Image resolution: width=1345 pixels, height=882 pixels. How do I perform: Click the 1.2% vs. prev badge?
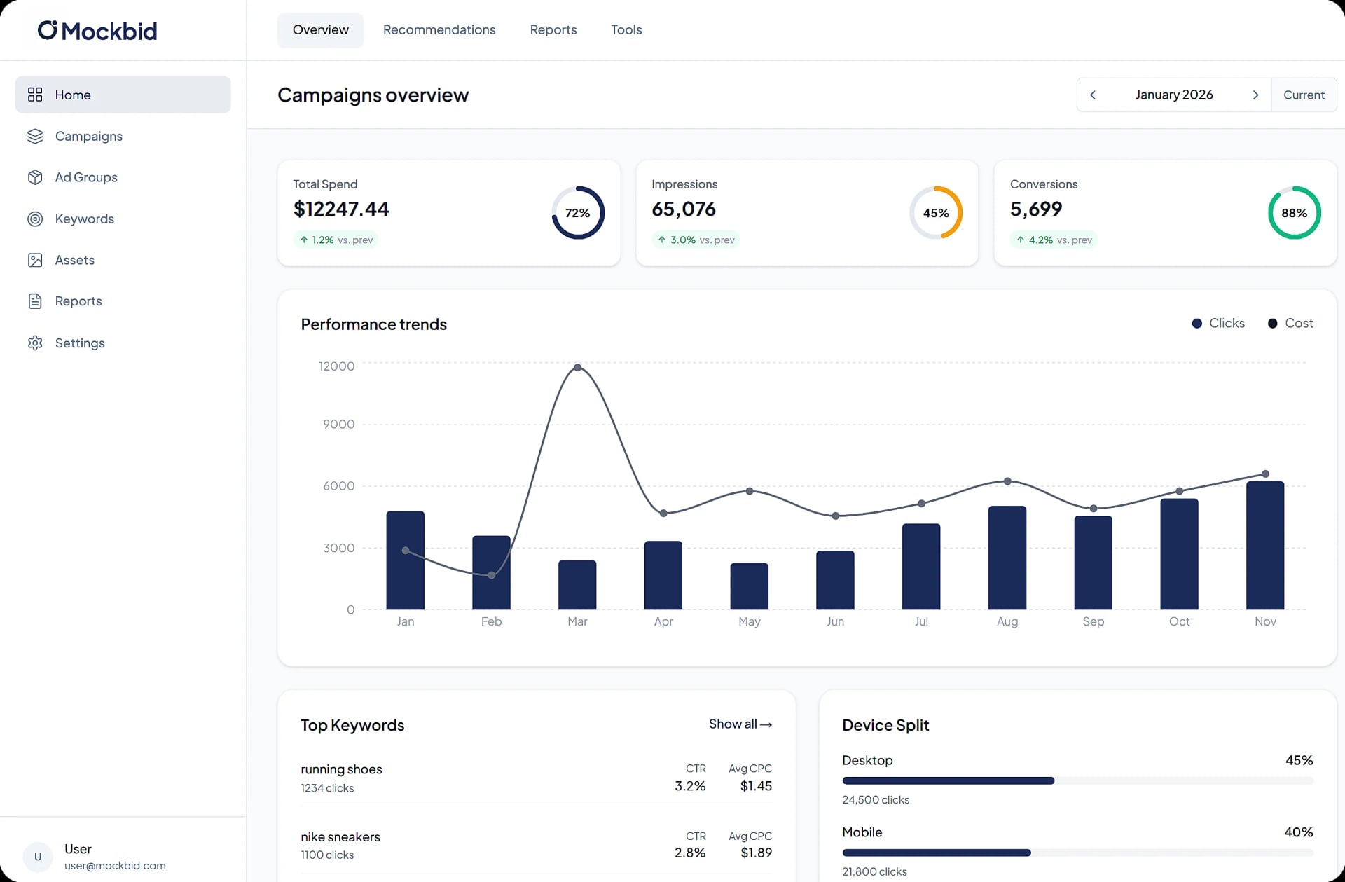pyautogui.click(x=336, y=240)
